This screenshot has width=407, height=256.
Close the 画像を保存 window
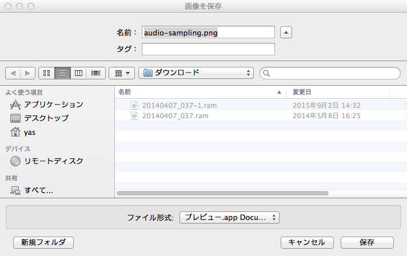[x=8, y=6]
